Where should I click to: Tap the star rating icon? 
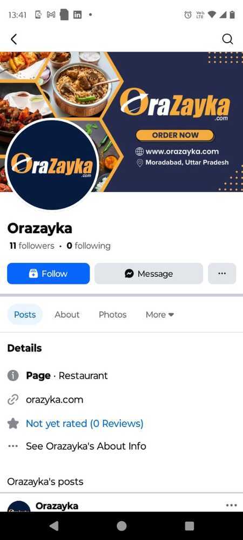[13, 423]
